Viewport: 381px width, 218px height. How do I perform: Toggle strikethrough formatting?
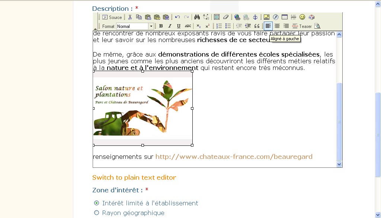tap(188, 26)
